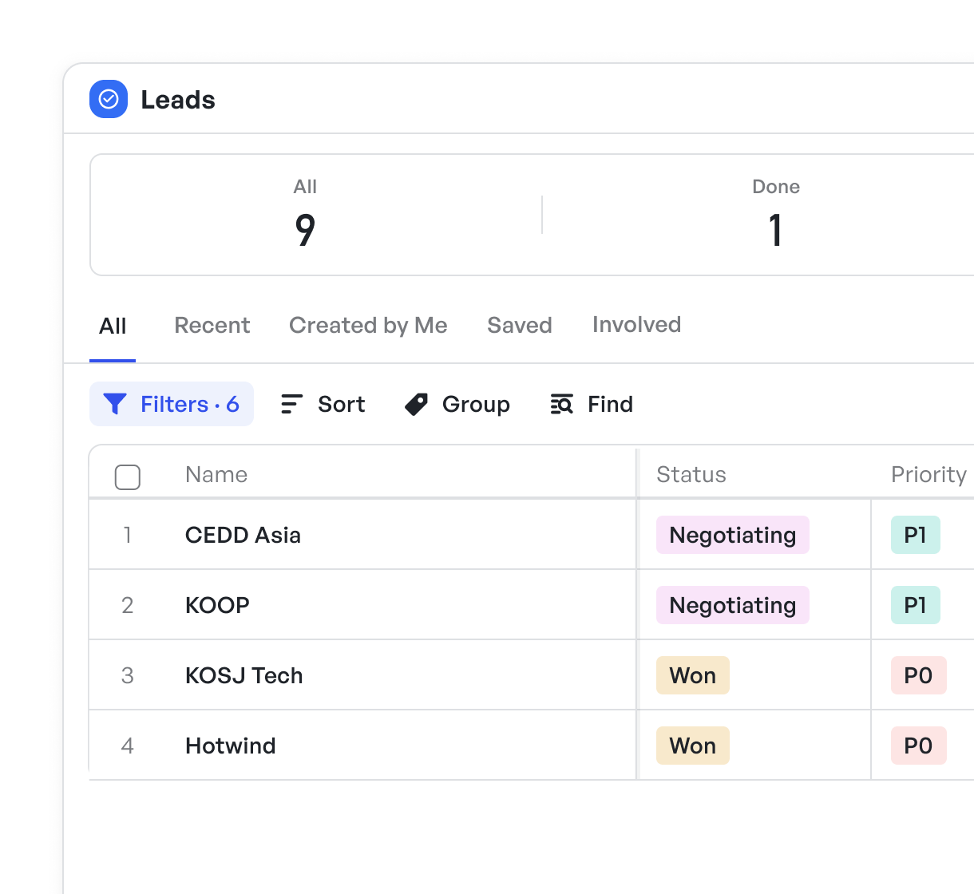Click the Group tag icon
The height and width of the screenshot is (894, 974).
[x=416, y=404]
